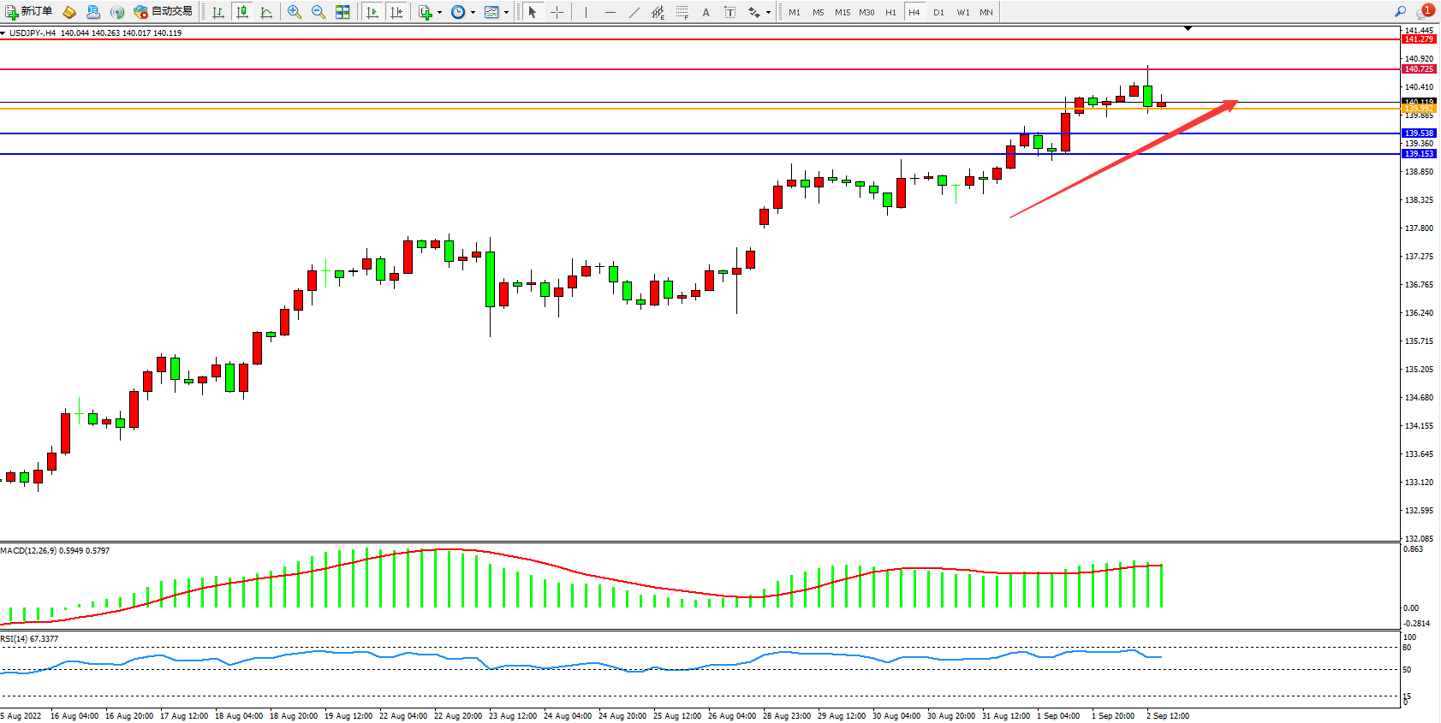Select the trendline drawing tool

(634, 12)
